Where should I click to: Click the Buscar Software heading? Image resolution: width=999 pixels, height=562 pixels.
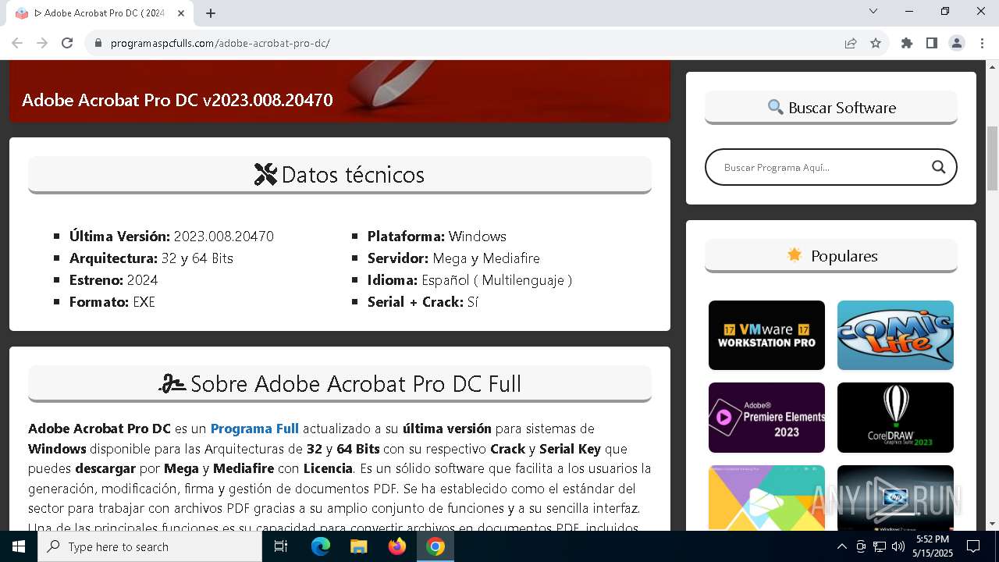click(x=831, y=108)
